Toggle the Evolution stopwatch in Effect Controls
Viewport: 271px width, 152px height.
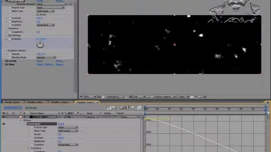click(x=10, y=39)
